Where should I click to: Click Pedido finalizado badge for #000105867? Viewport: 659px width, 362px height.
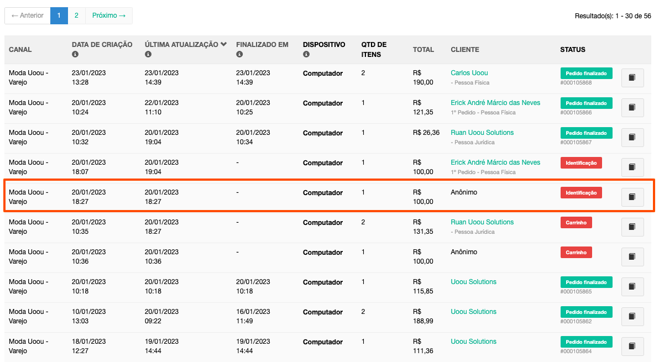tap(586, 133)
